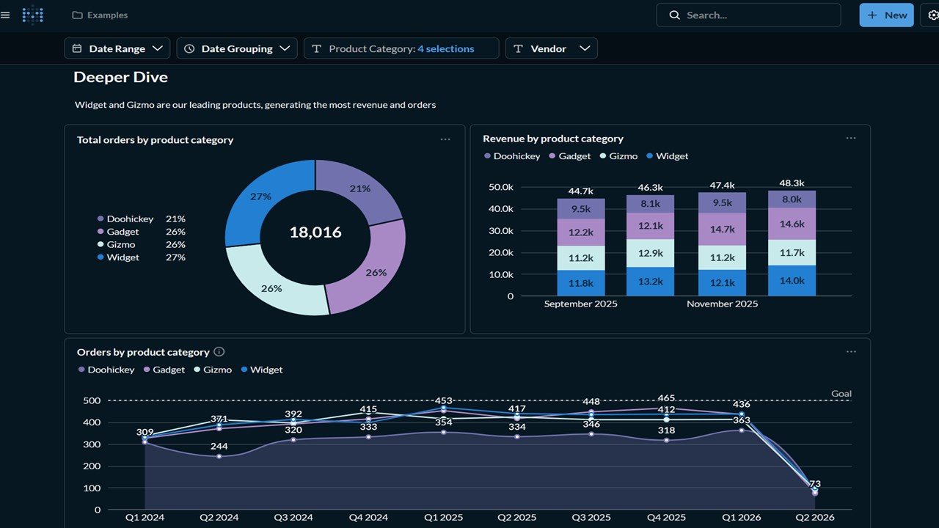Open Product Category filter with 4 selections
Viewport: 939px width, 528px height.
pyautogui.click(x=401, y=48)
